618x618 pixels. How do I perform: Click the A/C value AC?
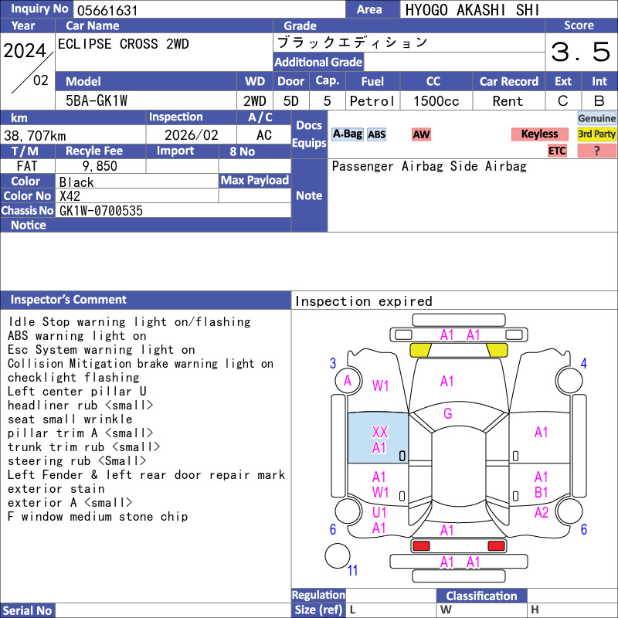[264, 135]
